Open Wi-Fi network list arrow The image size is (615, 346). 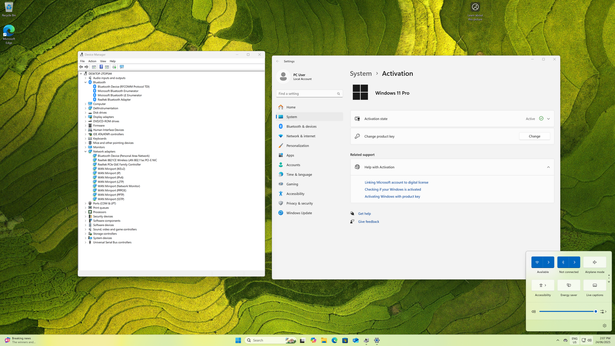click(549, 262)
